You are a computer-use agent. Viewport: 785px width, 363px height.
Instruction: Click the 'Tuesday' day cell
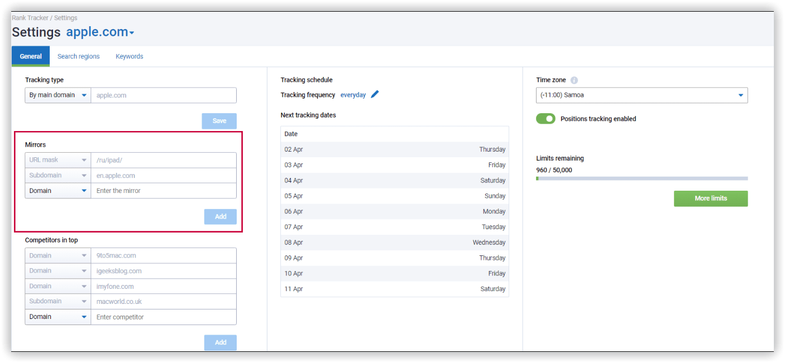point(494,227)
